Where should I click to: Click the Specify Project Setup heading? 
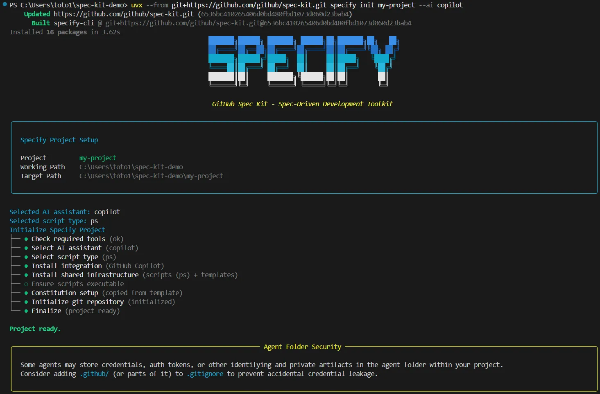pyautogui.click(x=59, y=140)
